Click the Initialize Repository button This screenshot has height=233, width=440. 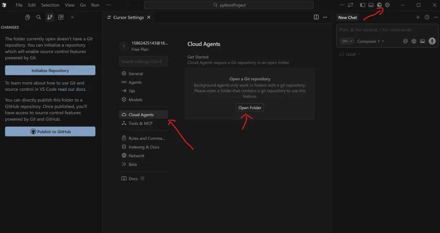(x=50, y=70)
